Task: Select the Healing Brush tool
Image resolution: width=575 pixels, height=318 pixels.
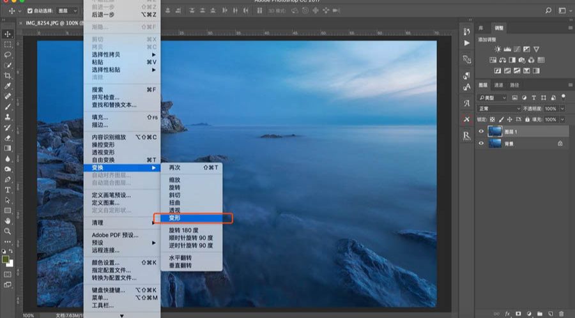Action: pyautogui.click(x=7, y=96)
